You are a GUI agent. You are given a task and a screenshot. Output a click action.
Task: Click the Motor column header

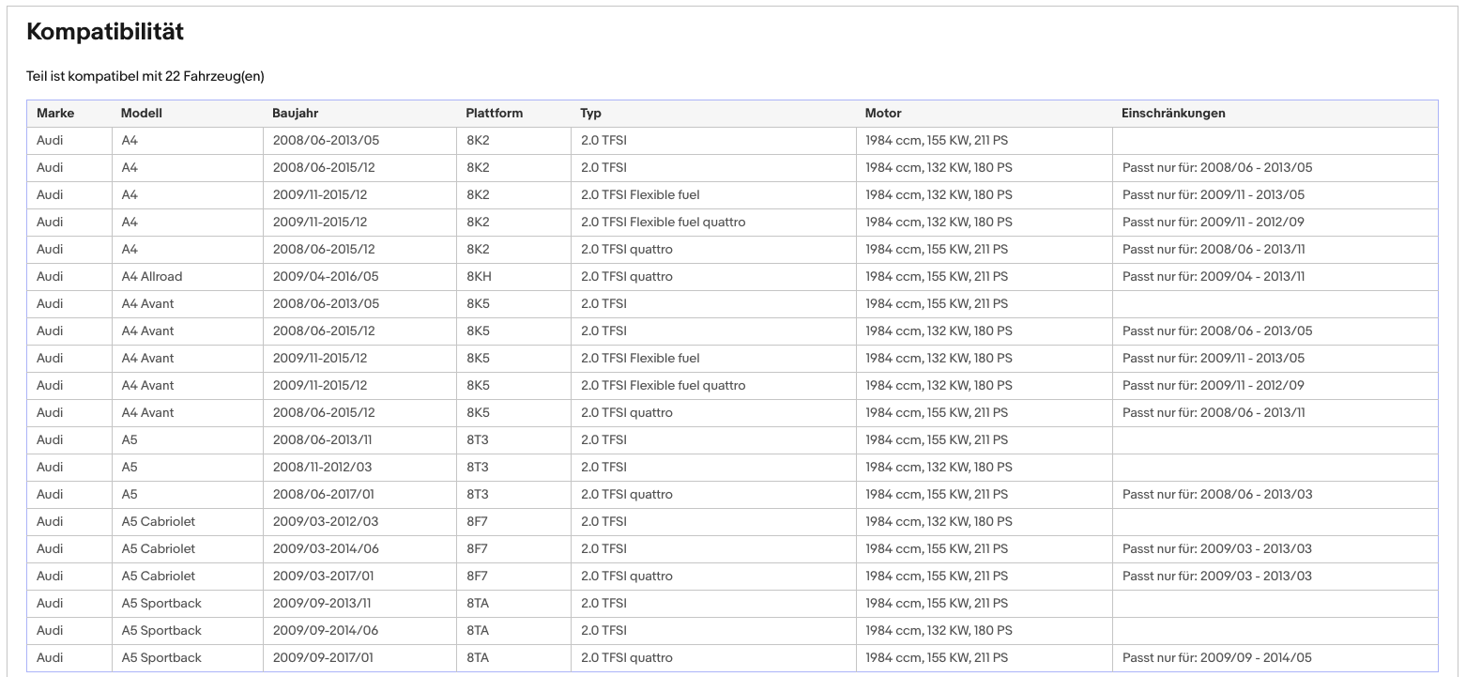pos(883,113)
